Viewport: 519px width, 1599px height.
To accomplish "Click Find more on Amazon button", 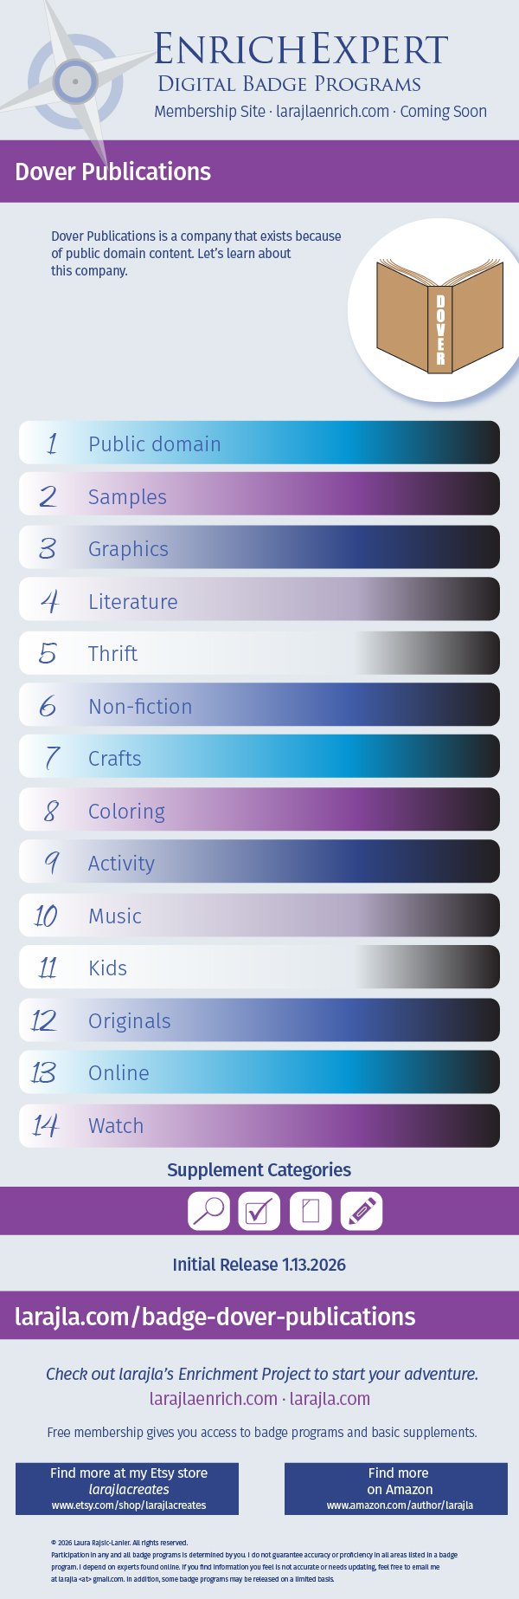I will pyautogui.click(x=396, y=1489).
